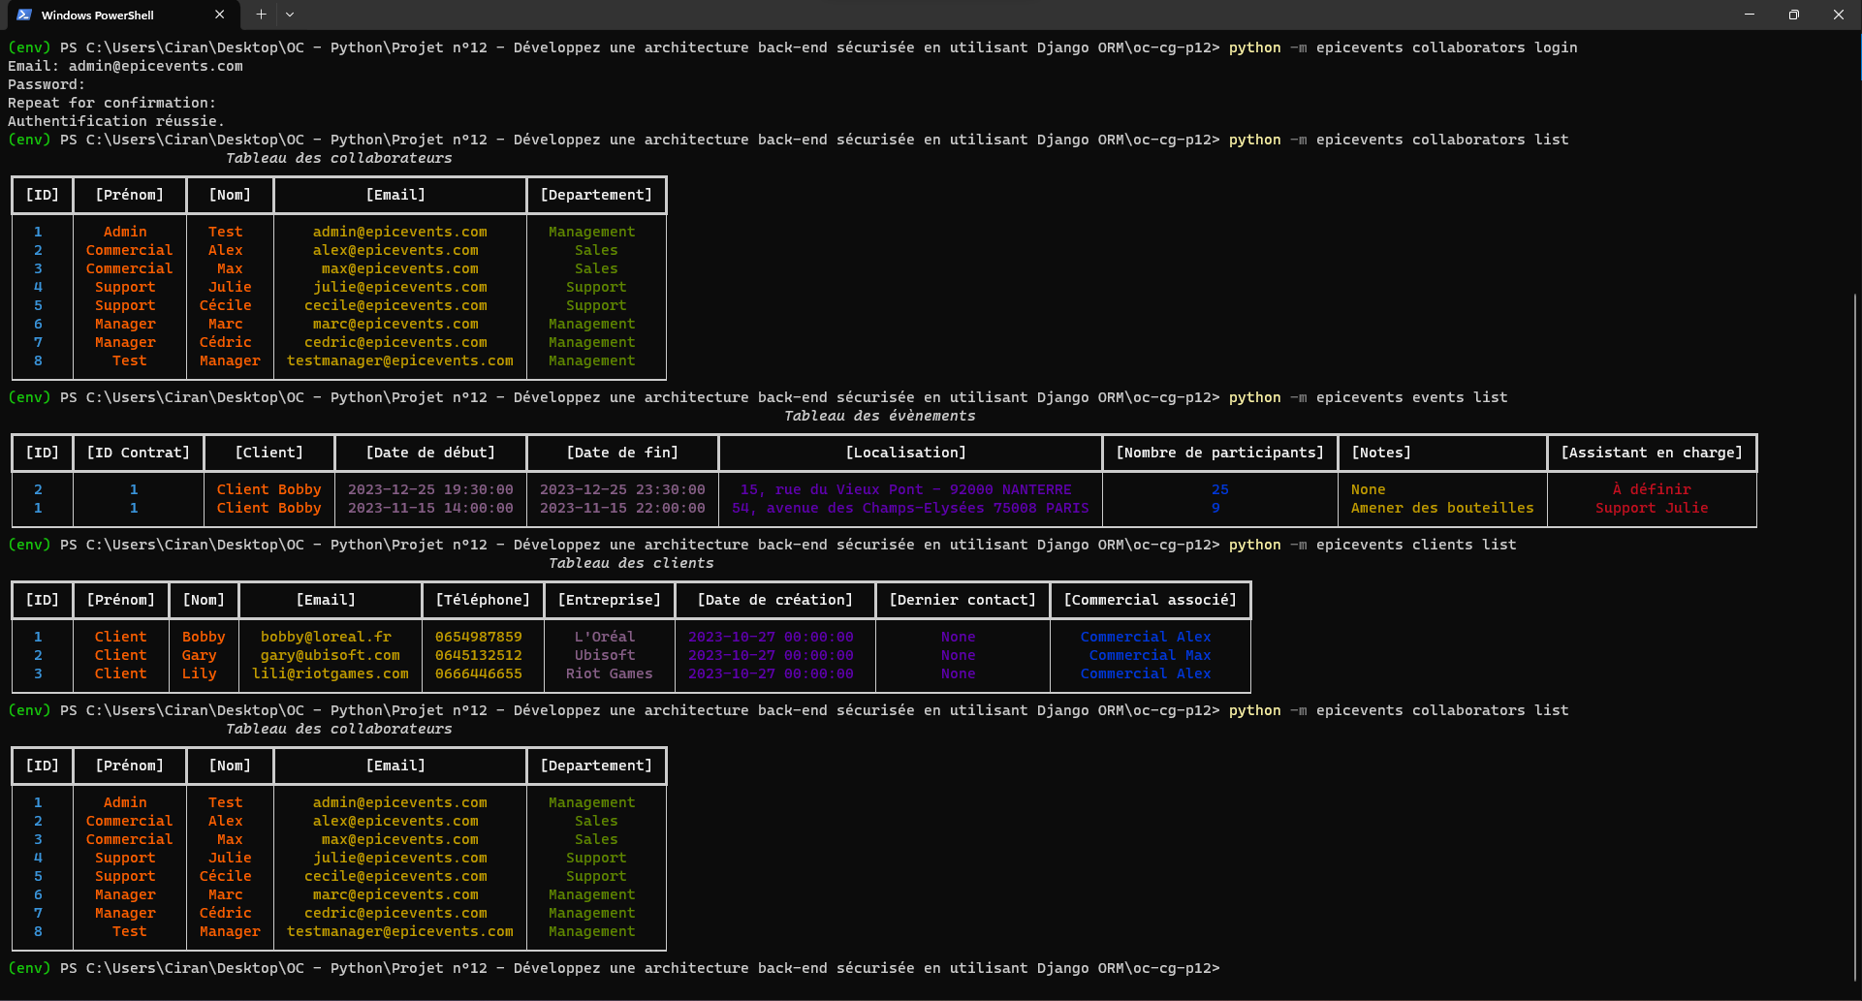Click the first 'Tableau des collaborateurs' title

(339, 158)
